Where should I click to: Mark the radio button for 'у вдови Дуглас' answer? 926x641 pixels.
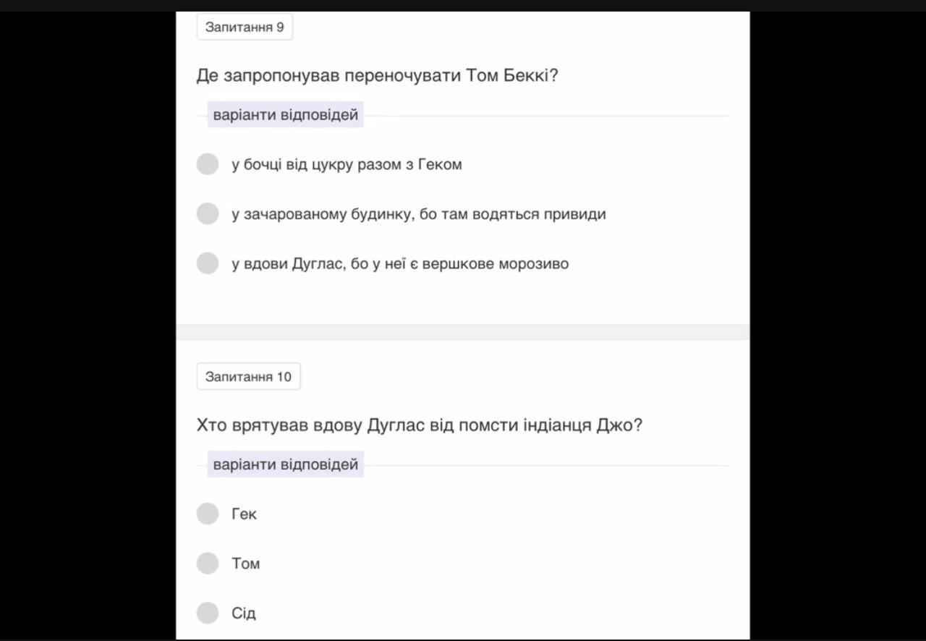click(208, 263)
